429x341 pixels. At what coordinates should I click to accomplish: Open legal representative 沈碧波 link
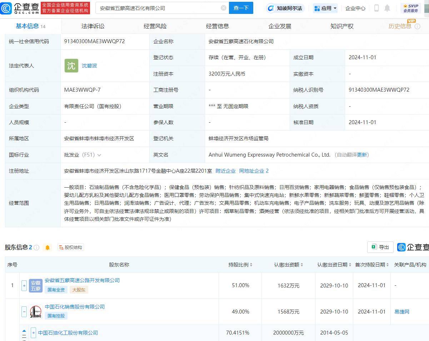point(89,66)
